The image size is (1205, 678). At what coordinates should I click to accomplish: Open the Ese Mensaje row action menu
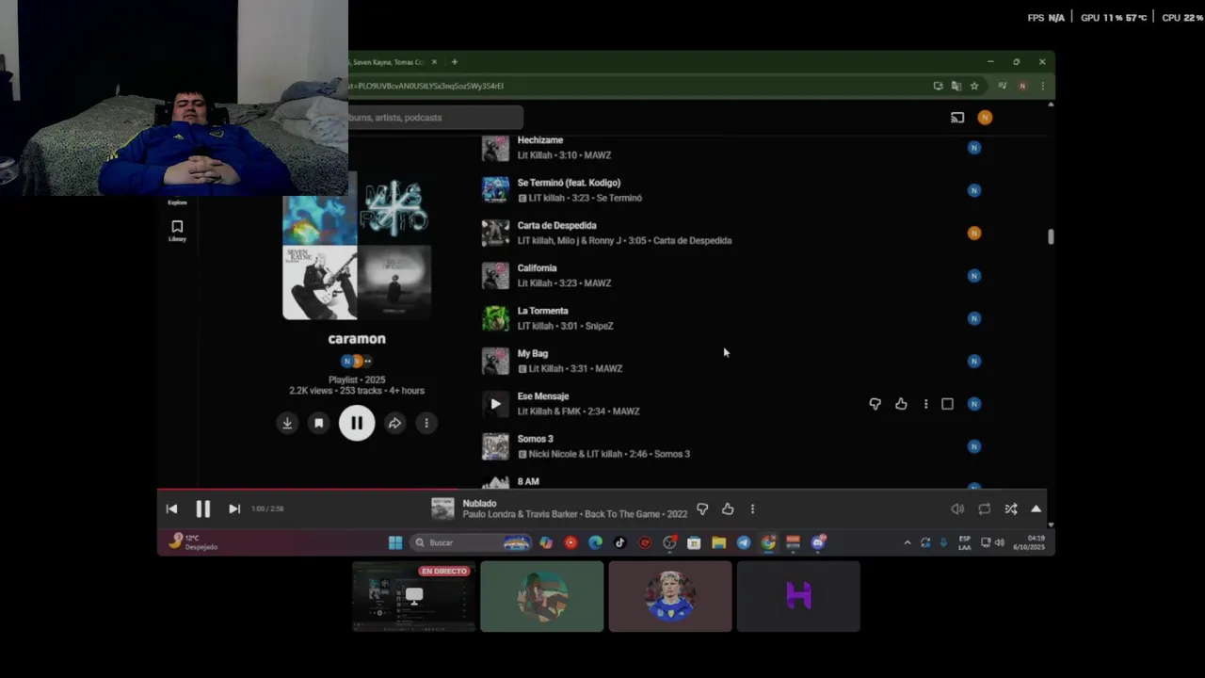(x=925, y=404)
